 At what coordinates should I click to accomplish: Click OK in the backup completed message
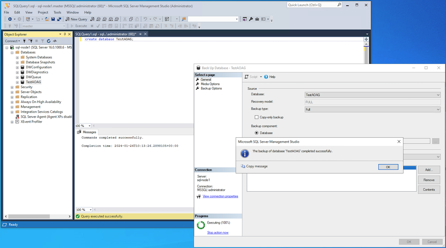click(x=388, y=167)
